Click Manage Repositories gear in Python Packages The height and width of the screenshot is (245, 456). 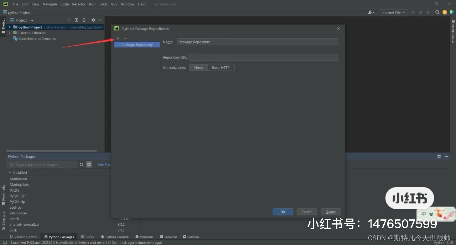point(89,165)
